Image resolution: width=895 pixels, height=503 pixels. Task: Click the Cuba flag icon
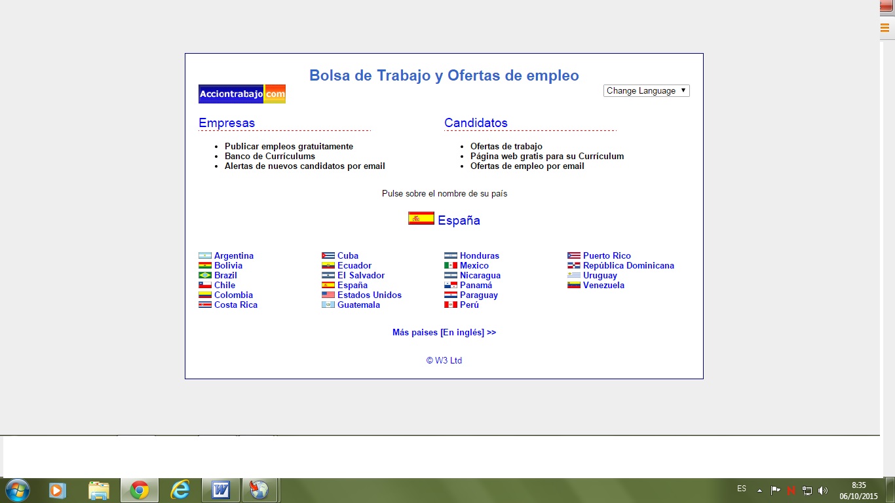[x=328, y=256]
